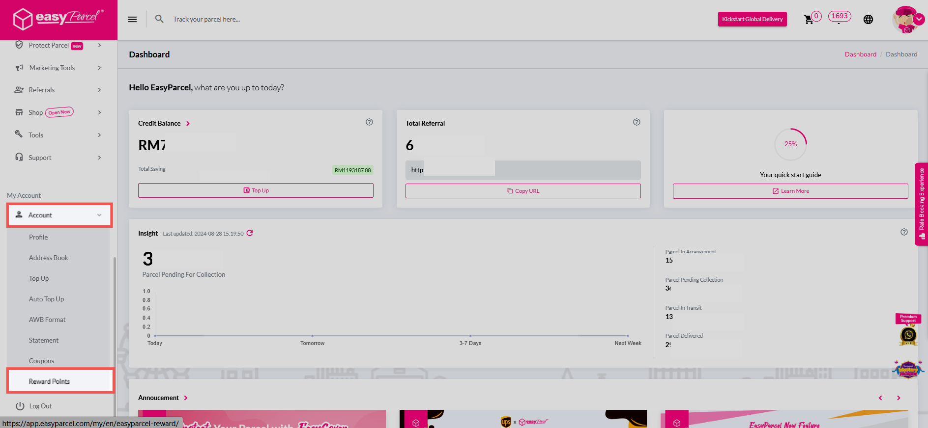Click Kickstart Global Delivery button
This screenshot has width=928, height=428.
point(752,19)
